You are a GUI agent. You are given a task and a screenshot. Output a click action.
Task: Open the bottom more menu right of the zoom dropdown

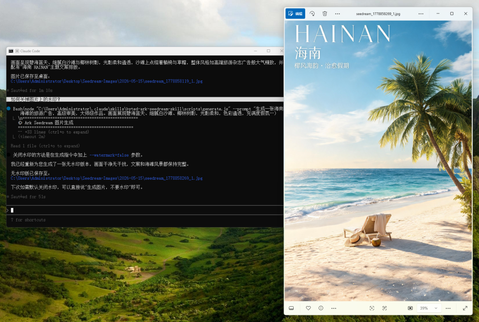pyautogui.click(x=448, y=308)
